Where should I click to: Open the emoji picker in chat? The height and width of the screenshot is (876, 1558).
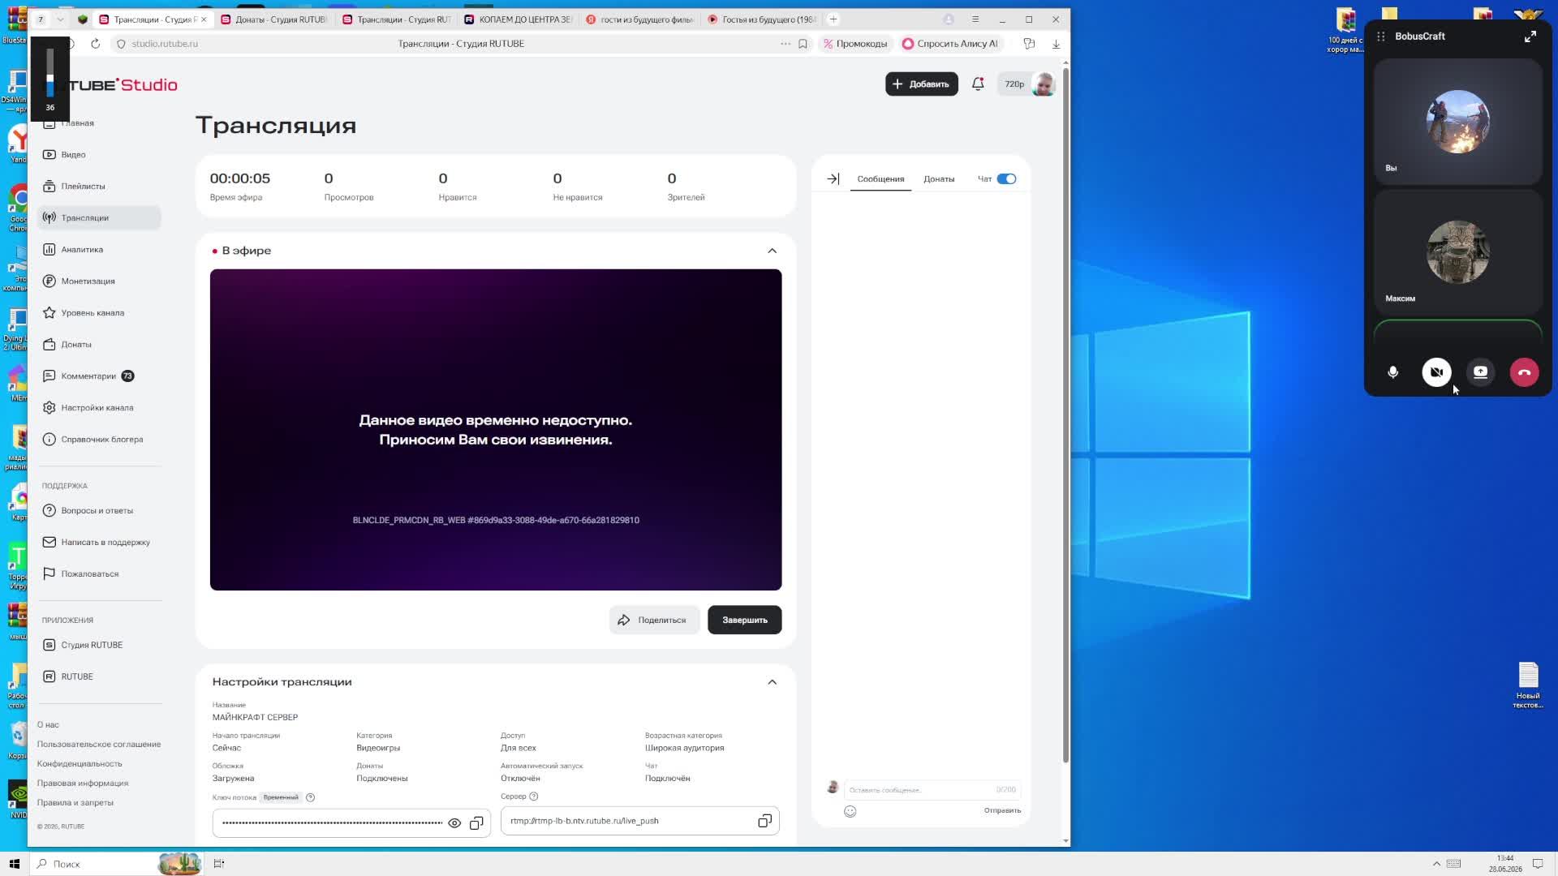(850, 812)
